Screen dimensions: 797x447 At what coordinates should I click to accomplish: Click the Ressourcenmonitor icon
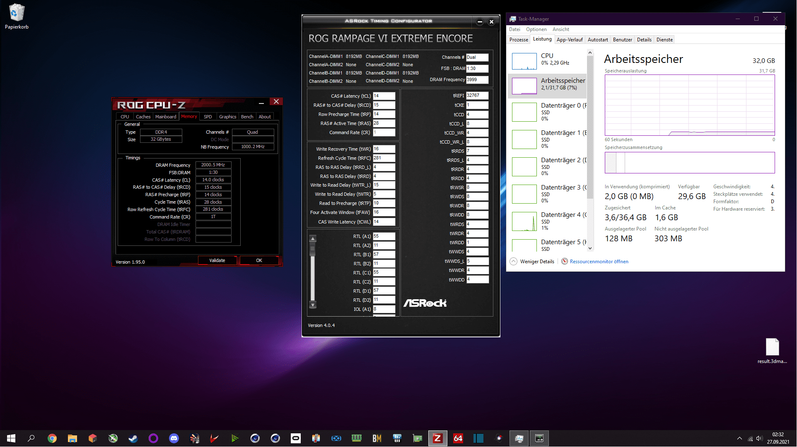pyautogui.click(x=564, y=262)
